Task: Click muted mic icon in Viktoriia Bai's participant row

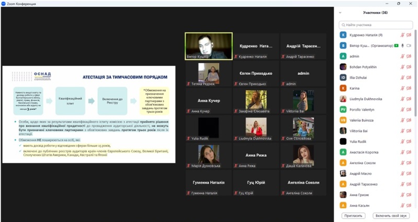Action: pos(402,131)
